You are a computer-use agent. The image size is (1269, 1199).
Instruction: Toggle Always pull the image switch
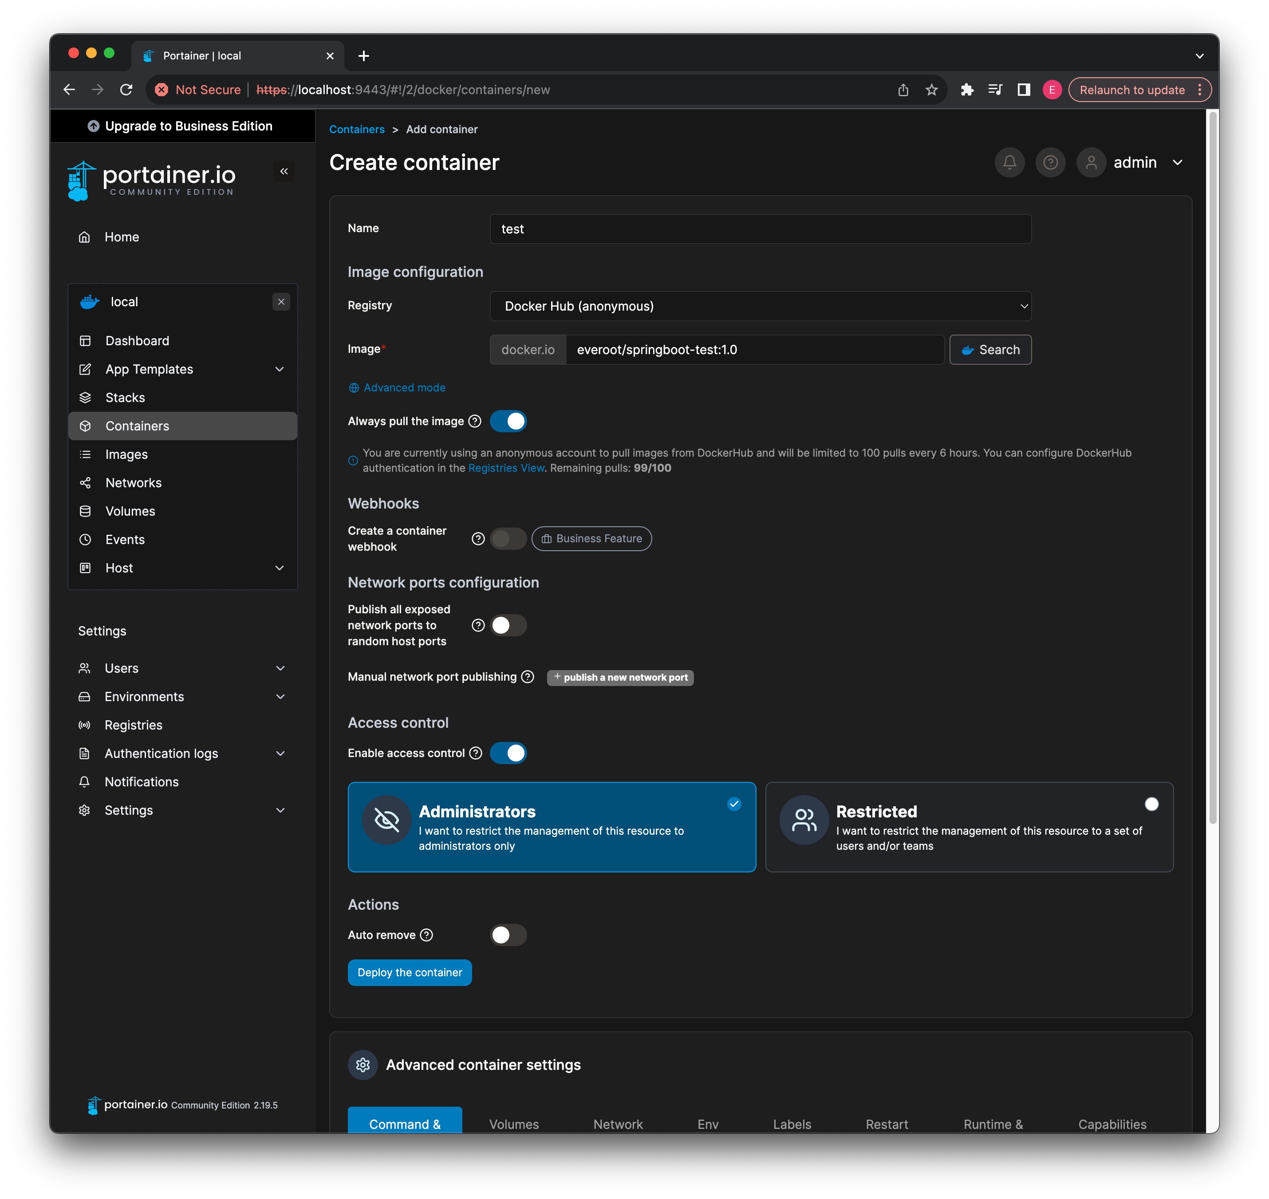tap(508, 421)
